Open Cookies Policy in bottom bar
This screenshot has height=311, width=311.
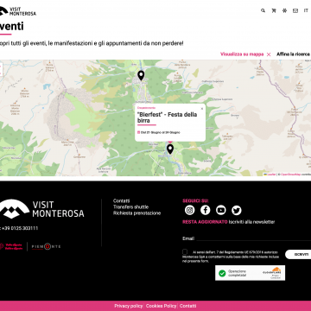[x=162, y=306]
